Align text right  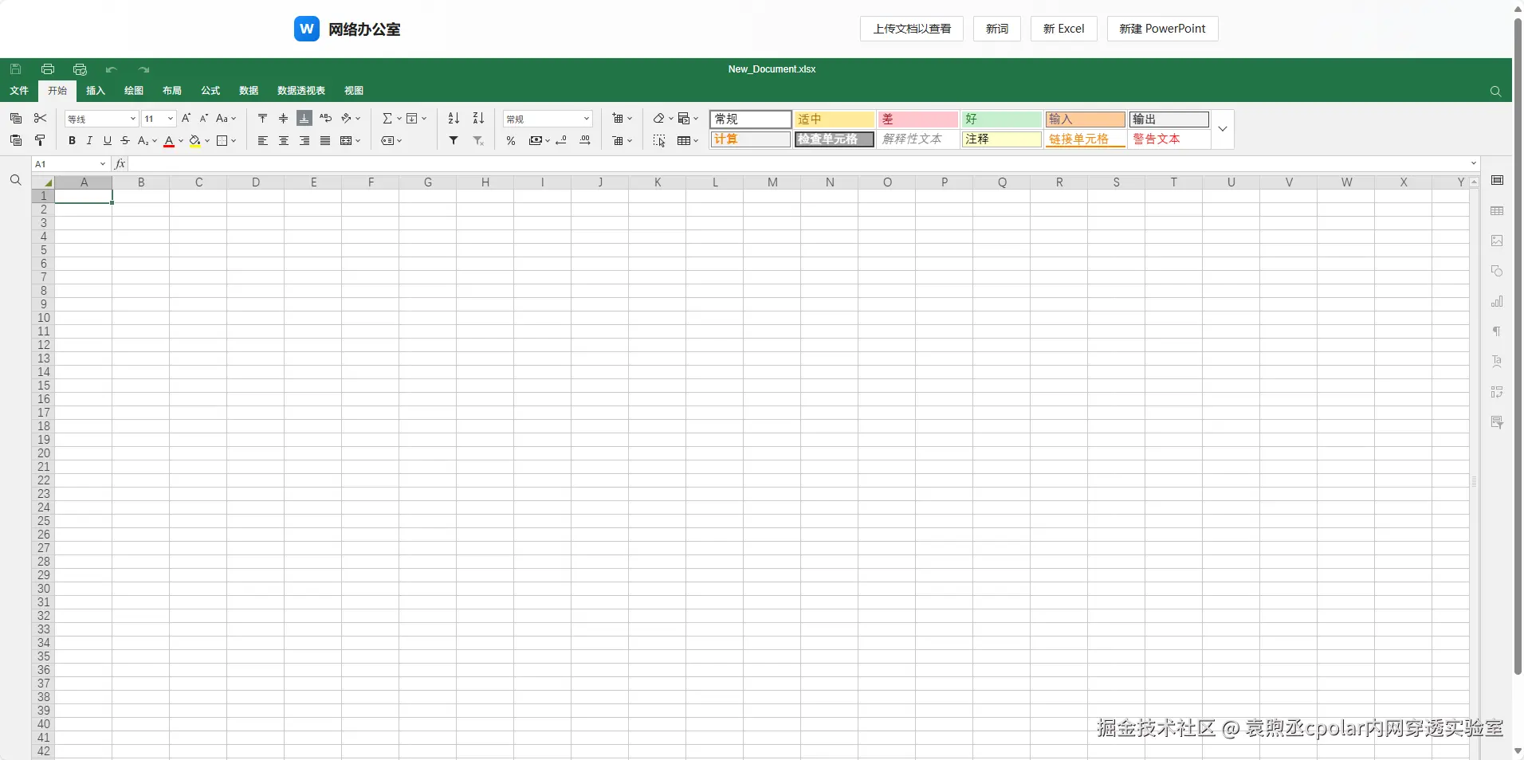(x=304, y=140)
